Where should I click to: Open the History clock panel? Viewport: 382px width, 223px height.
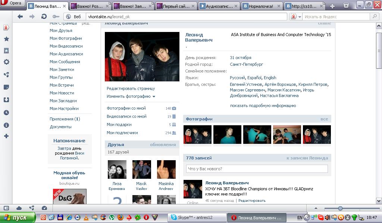[6, 113]
